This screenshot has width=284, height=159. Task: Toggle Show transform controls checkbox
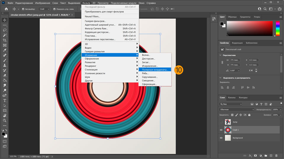tap(54, 9)
